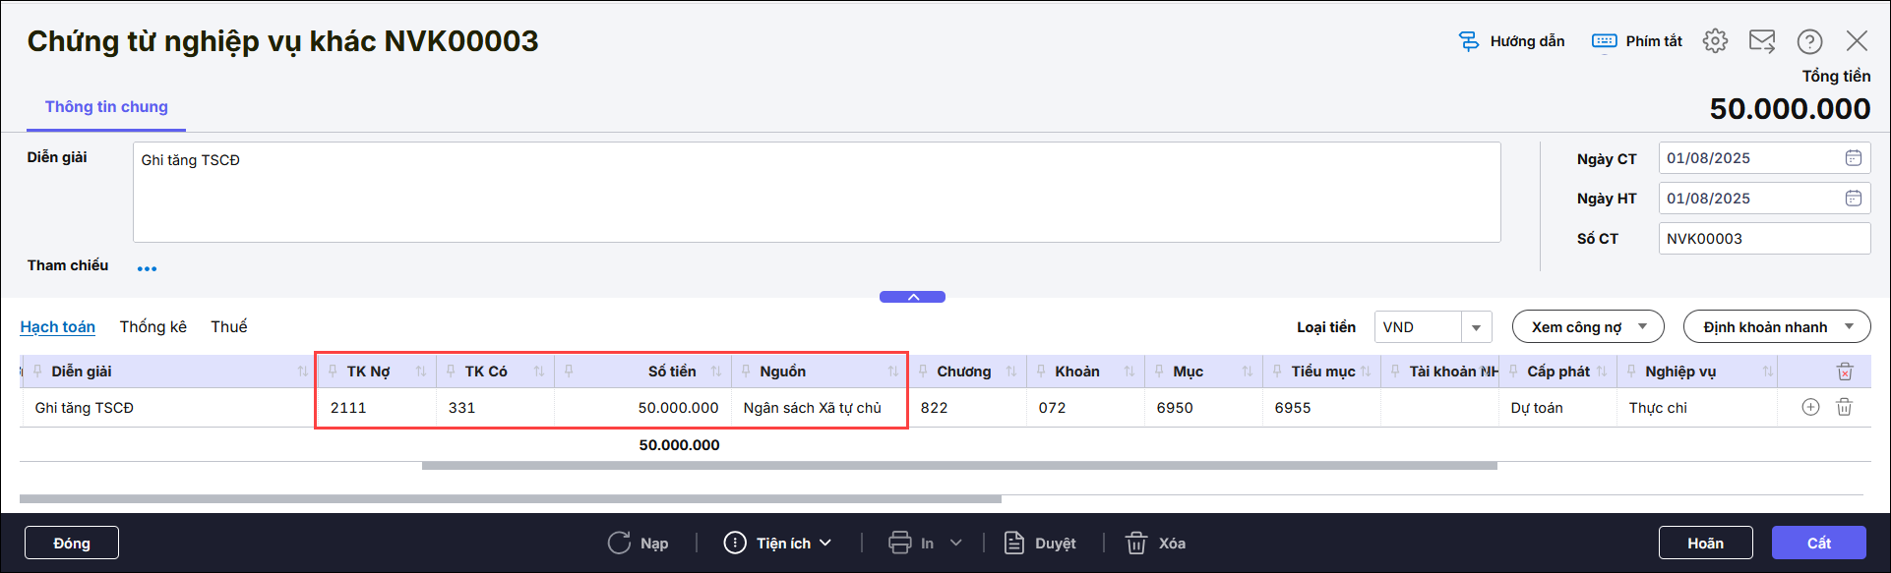Open the settings gear icon
Viewport: 1891px width, 573px height.
click(1715, 41)
